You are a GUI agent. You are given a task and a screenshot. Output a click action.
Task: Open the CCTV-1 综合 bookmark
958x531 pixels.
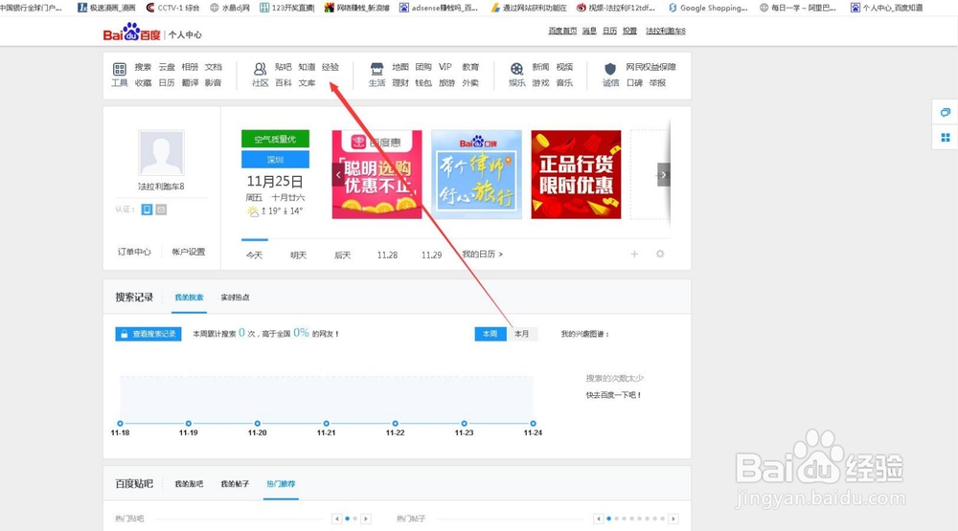(172, 8)
